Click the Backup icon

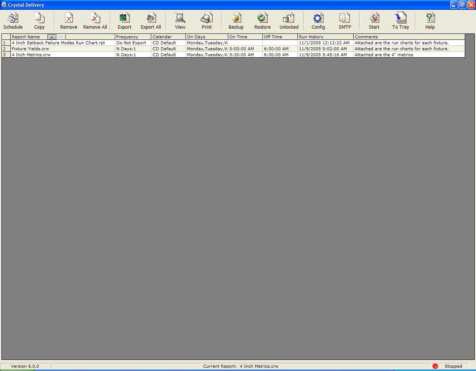coord(236,21)
